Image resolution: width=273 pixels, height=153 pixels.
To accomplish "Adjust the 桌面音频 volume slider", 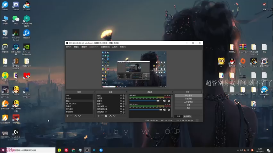I will coord(146,101).
